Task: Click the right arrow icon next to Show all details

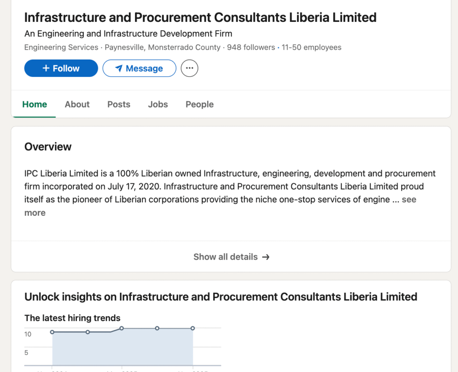Action: tap(266, 257)
